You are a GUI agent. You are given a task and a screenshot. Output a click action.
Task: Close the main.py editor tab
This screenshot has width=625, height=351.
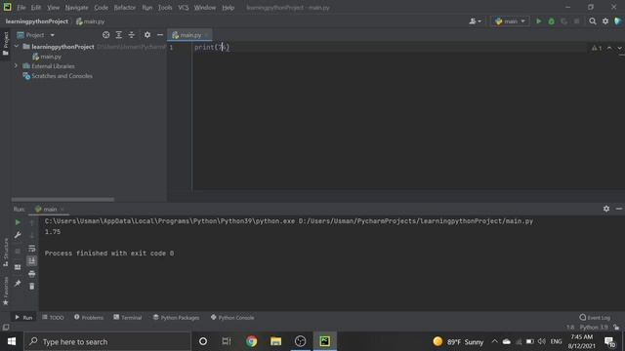pyautogui.click(x=206, y=35)
